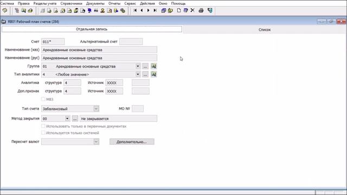Click the Доп.признак Источник XXXX field
The image size is (347, 195).
coord(114,91)
